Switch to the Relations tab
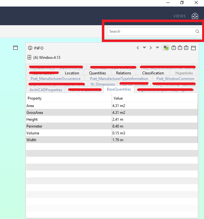The width and height of the screenshot is (204, 219). [x=124, y=73]
